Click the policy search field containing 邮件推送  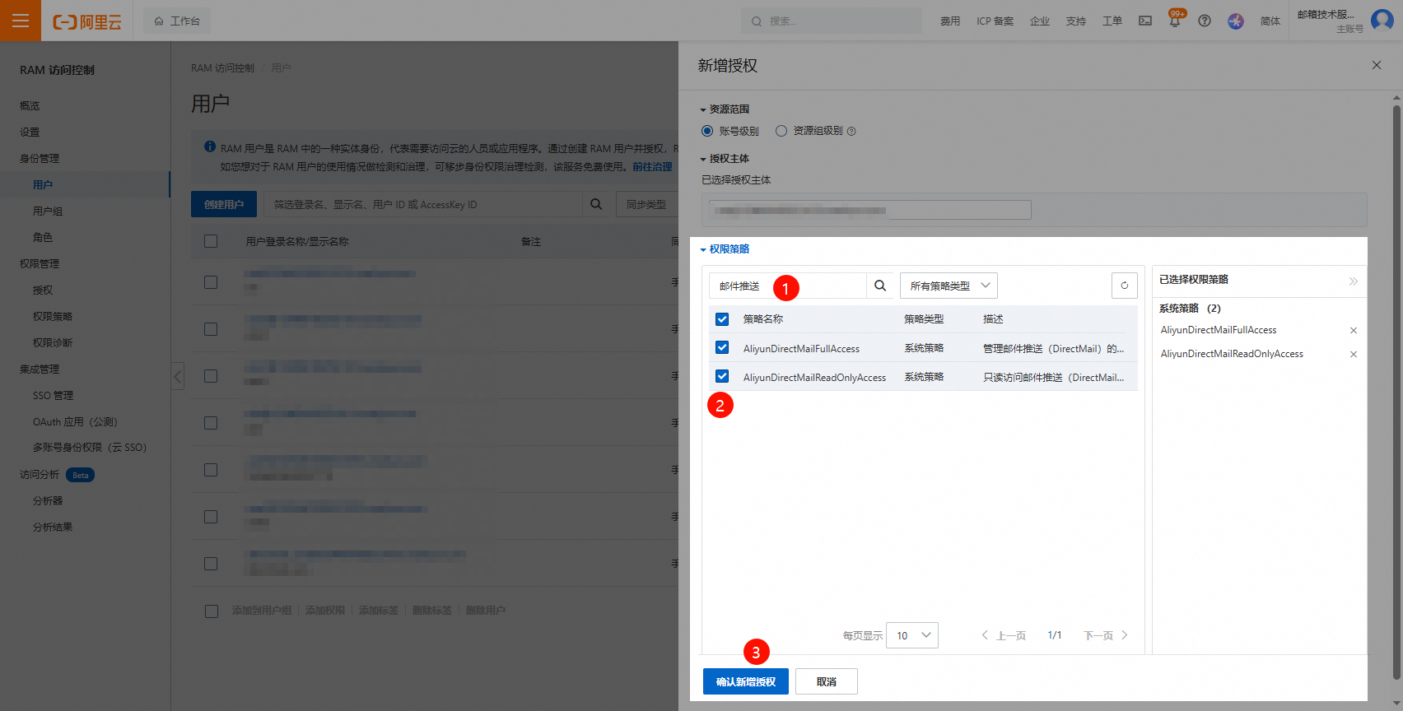[787, 286]
